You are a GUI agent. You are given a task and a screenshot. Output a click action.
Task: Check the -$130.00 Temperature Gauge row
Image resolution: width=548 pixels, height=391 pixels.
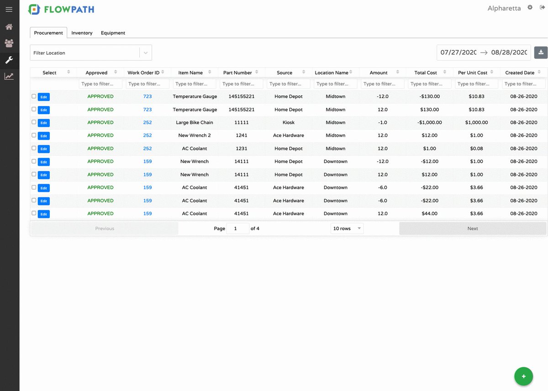(x=34, y=96)
